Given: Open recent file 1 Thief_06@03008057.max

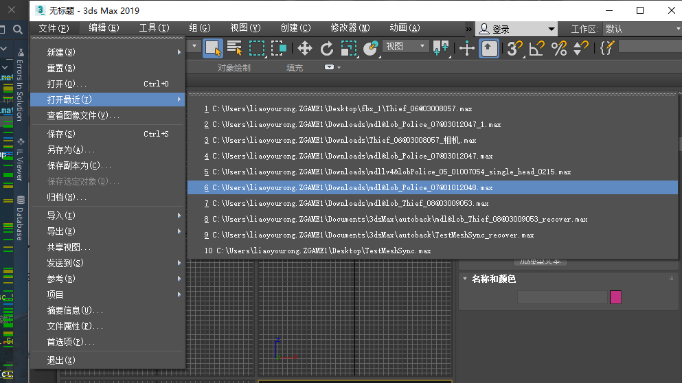Looking at the screenshot, I should point(432,108).
